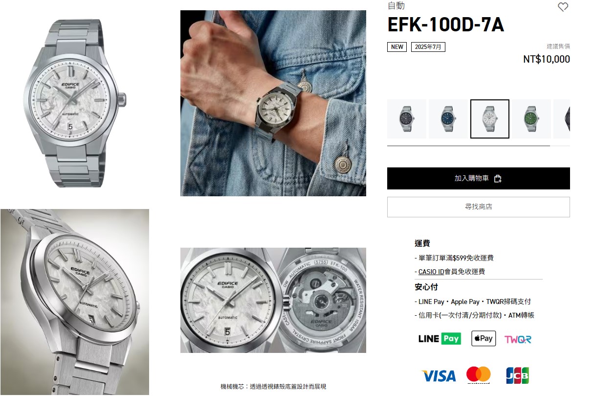Click the Mastercard logo
Viewport: 594px width, 396px height.
coord(478,375)
